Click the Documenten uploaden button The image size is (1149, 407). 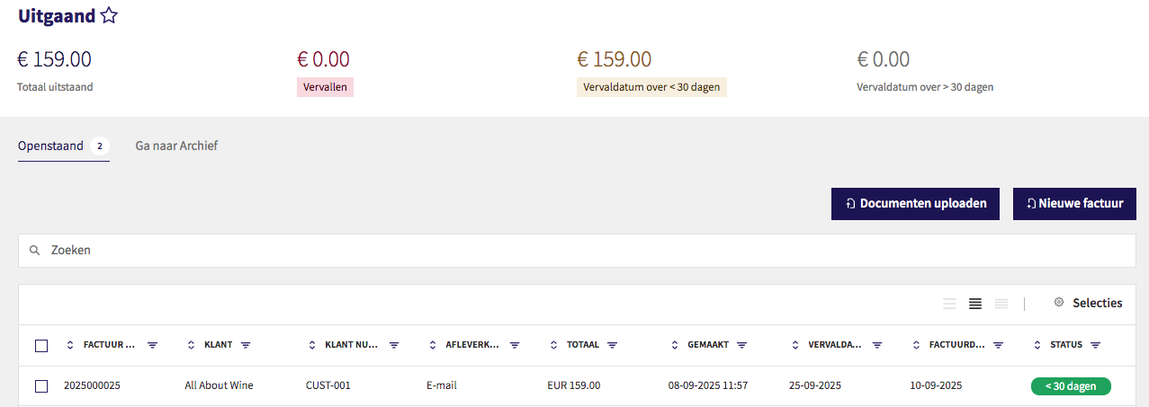click(x=915, y=203)
